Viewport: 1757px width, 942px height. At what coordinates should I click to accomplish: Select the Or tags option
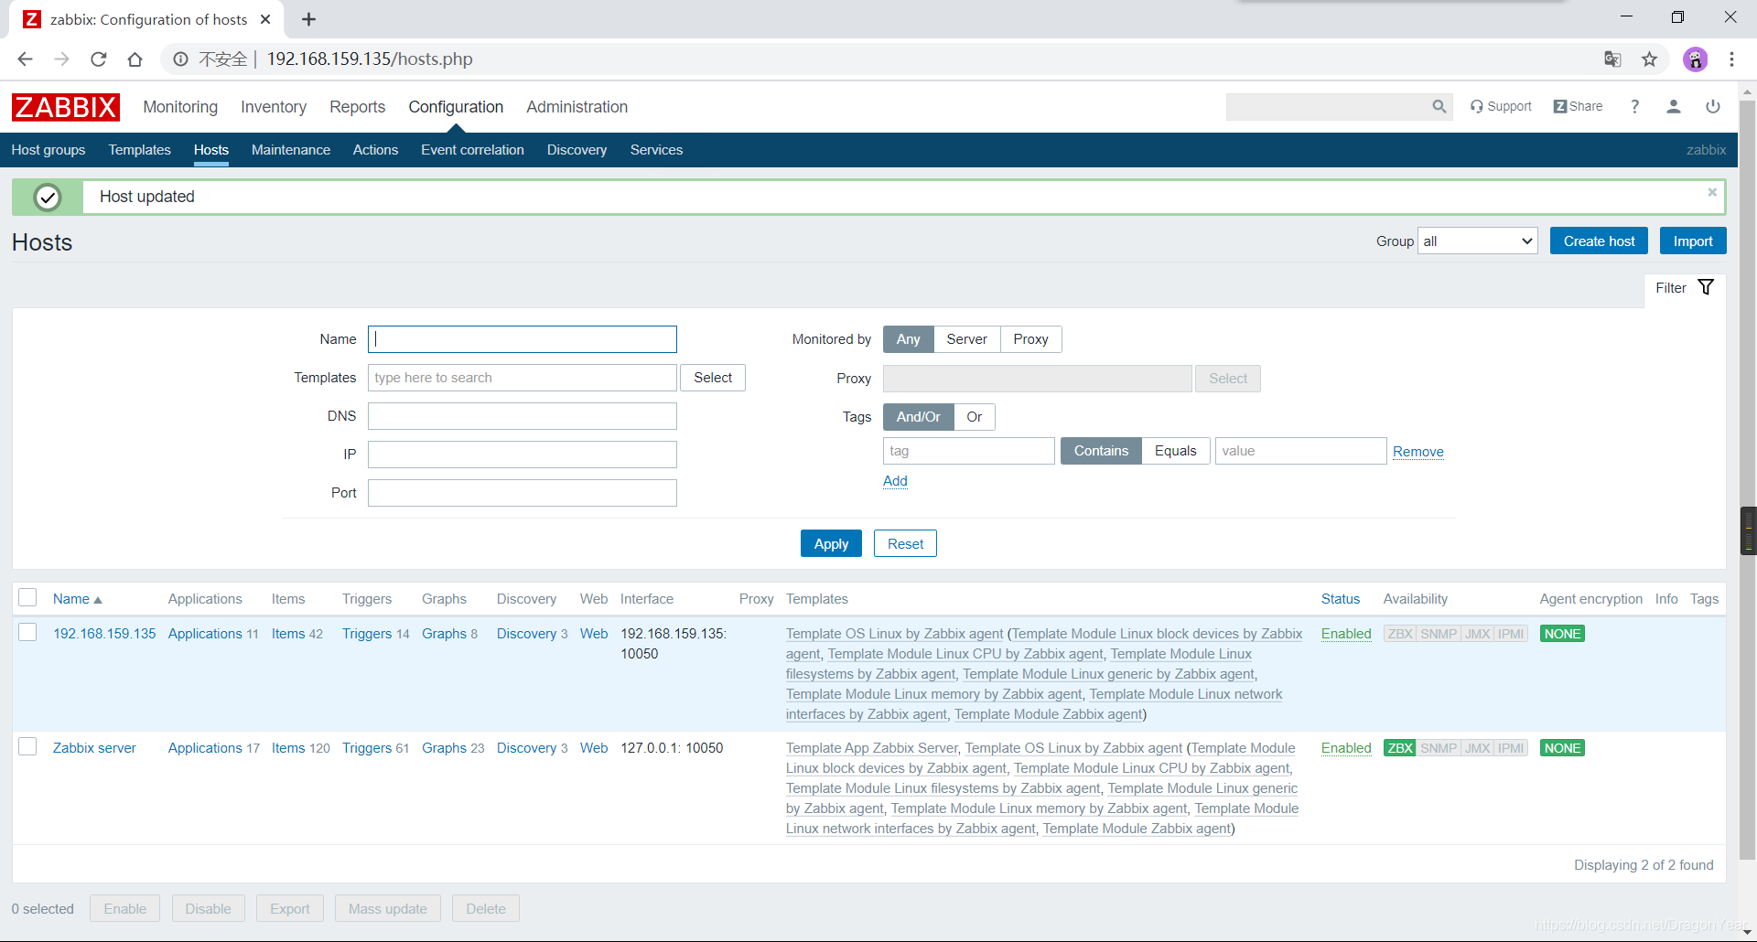975,417
